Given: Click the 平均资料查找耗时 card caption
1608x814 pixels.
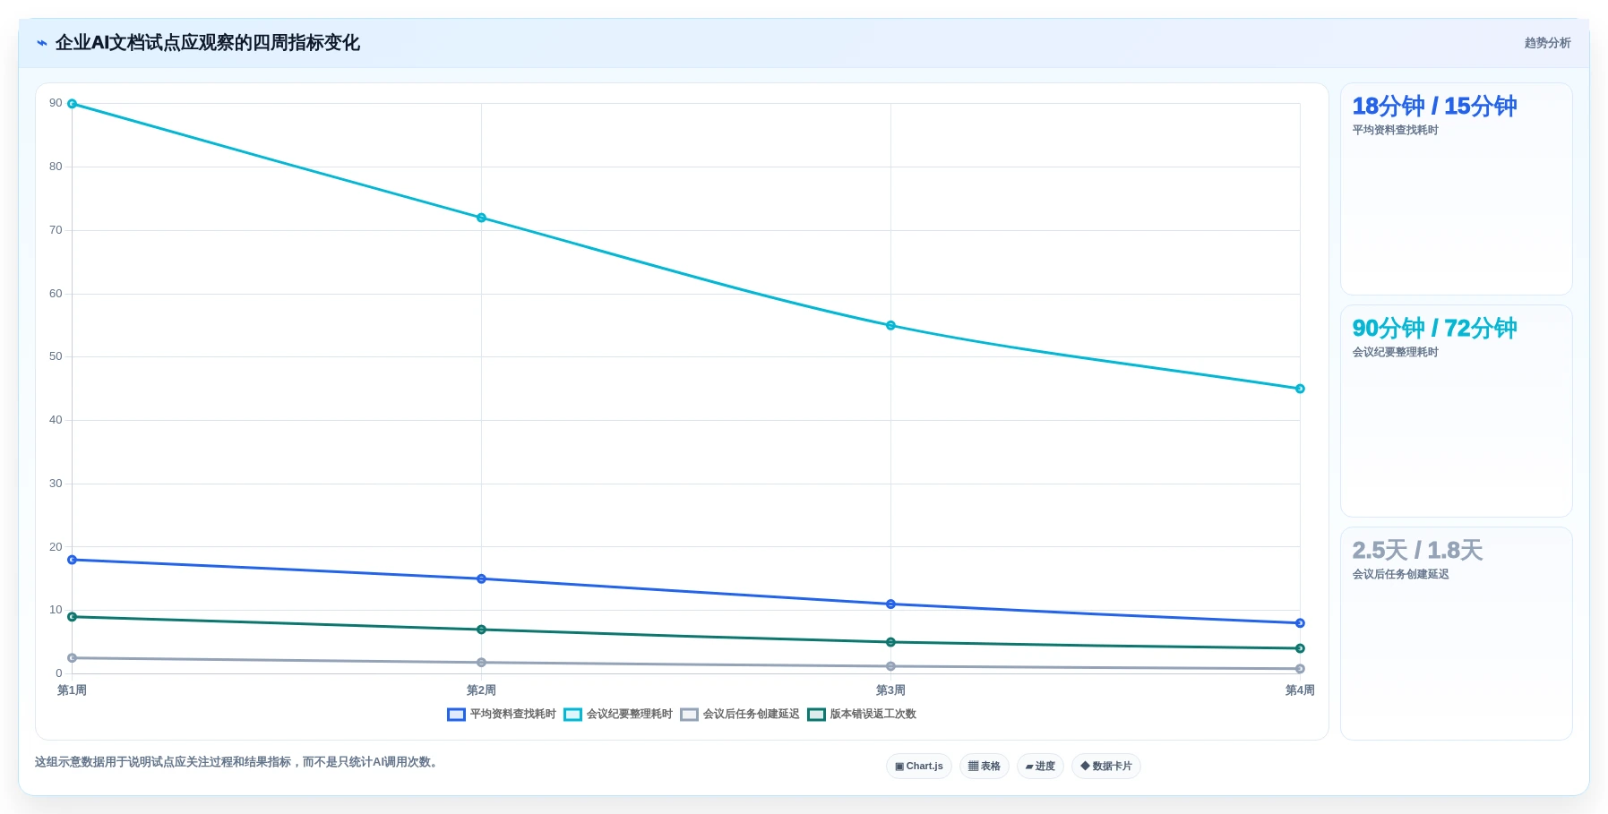Looking at the screenshot, I should 1395,131.
